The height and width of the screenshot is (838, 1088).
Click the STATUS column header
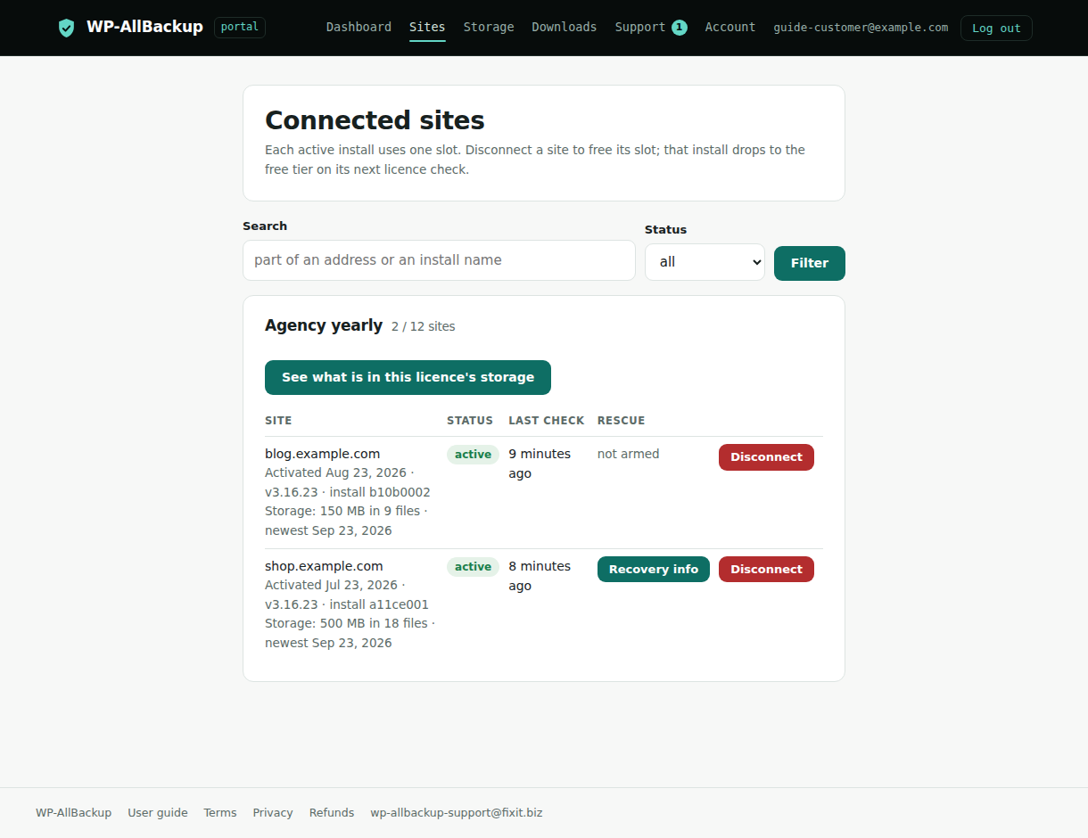tap(470, 421)
